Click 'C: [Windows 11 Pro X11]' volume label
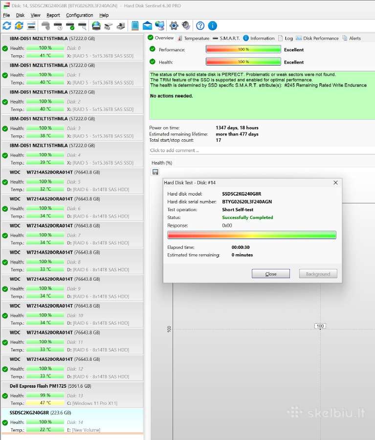The image size is (375, 440). click(92, 403)
